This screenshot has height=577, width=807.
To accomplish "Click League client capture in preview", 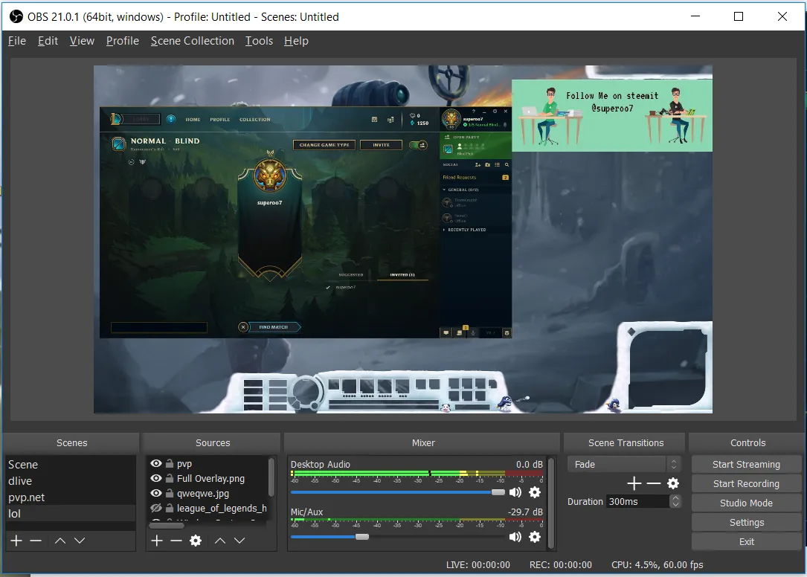I will 306,222.
